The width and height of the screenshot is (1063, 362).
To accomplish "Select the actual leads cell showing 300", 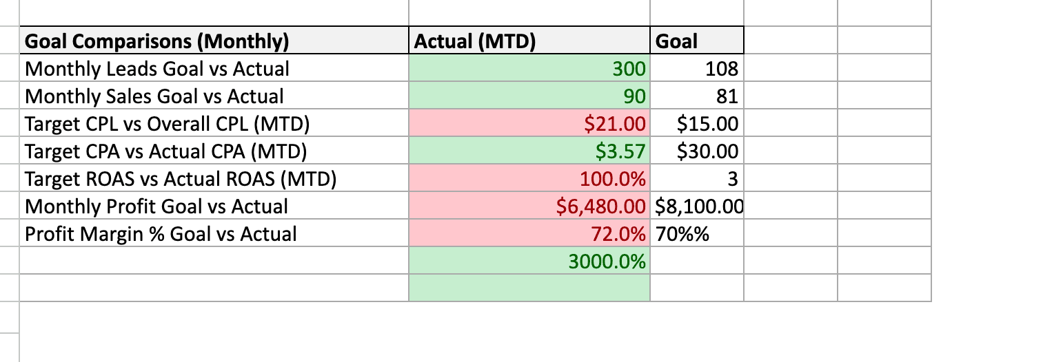I will (x=529, y=69).
